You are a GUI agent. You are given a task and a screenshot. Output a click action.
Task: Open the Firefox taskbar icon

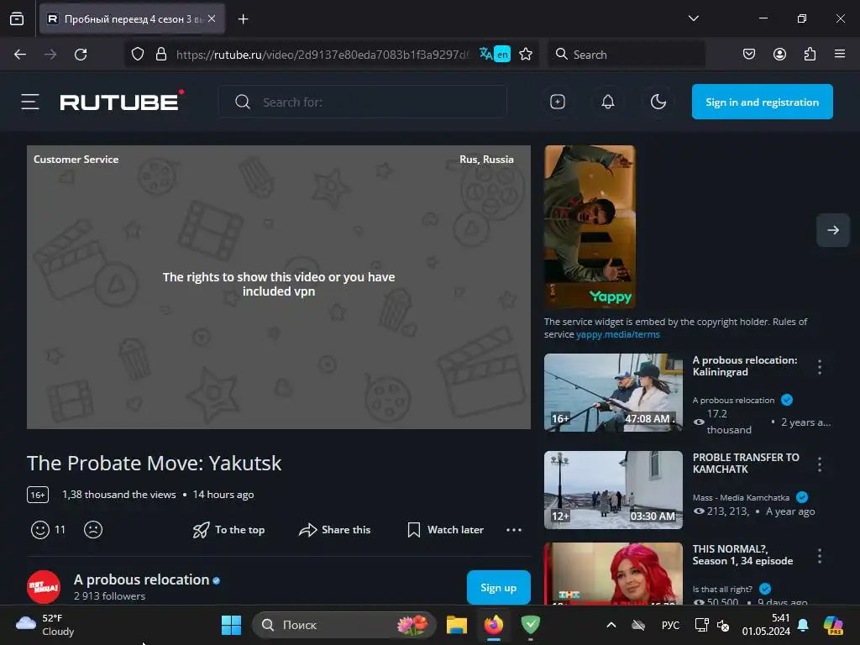point(494,625)
